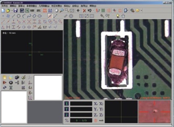Select the circle measurement tool
The width and height of the screenshot is (174, 127).
click(x=19, y=16)
